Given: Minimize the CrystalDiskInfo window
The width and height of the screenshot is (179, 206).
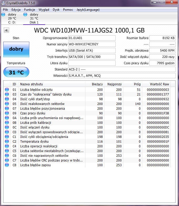Looking at the screenshot, I should point(155,2).
